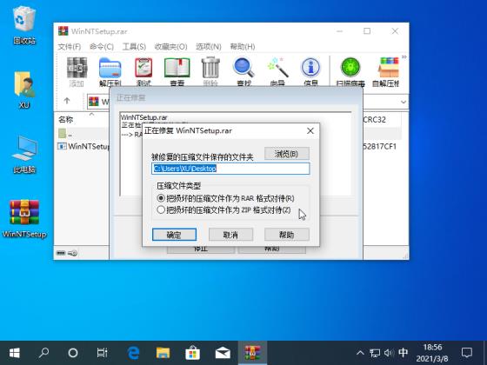487x365 pixels.
Task: Open the 向导 (Wizard) wand icon
Action: point(277,71)
